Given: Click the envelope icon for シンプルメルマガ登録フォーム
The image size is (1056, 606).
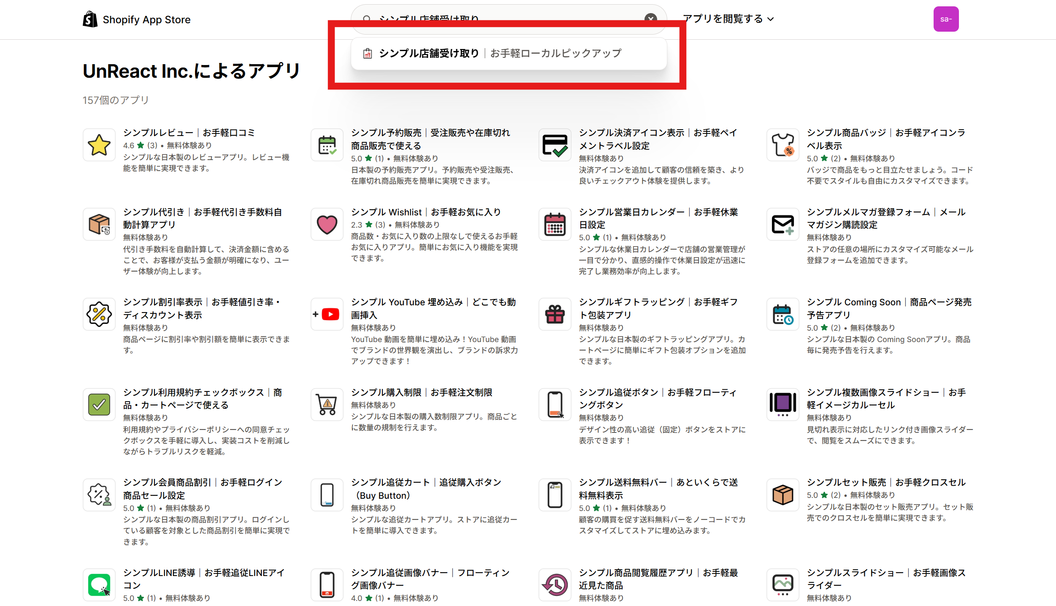Looking at the screenshot, I should point(783,224).
